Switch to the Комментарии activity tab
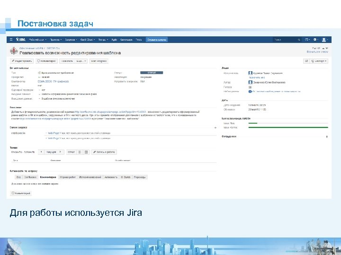341x255 pixels. (x=48, y=177)
